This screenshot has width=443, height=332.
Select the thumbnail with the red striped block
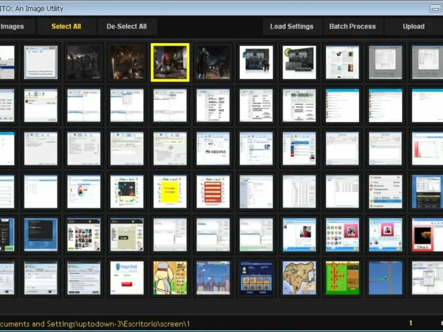point(213,191)
